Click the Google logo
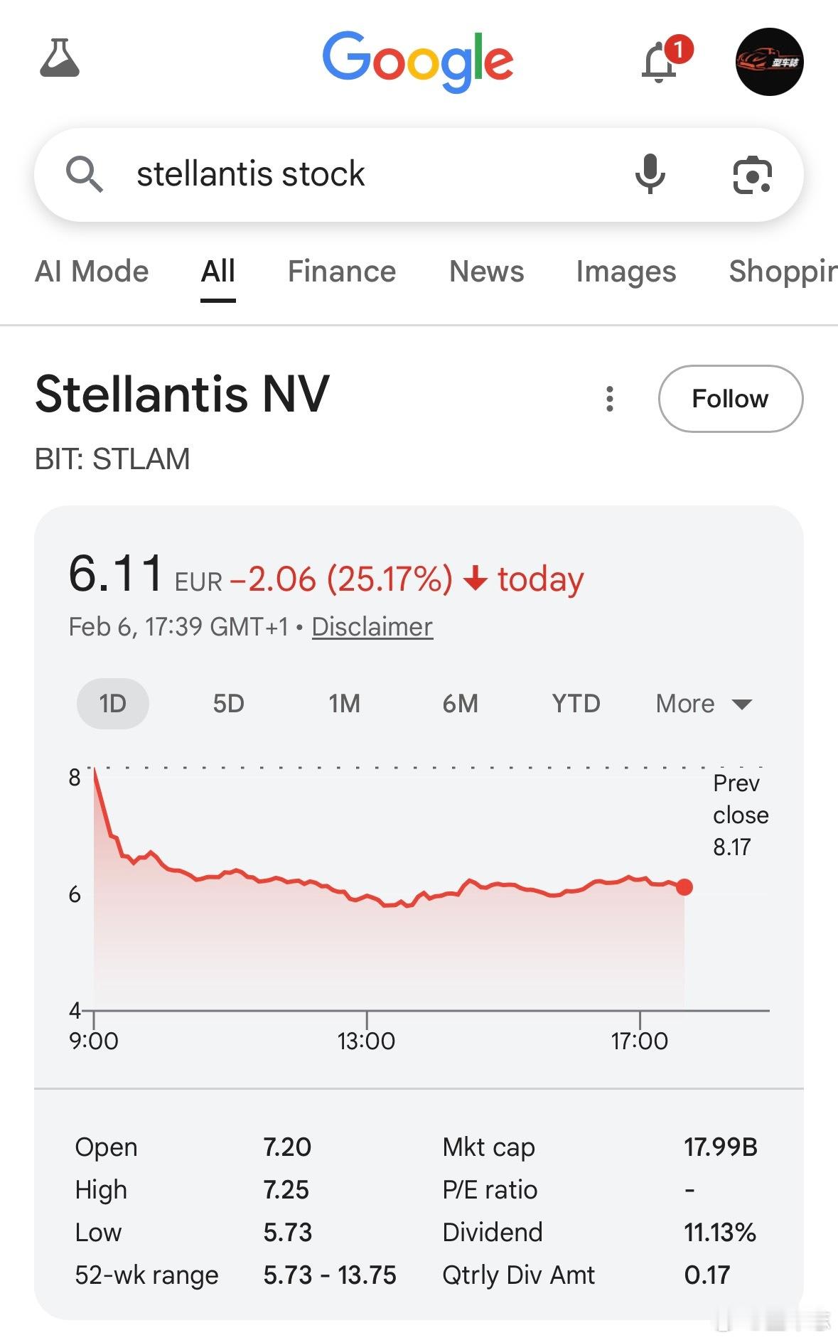The width and height of the screenshot is (838, 1340). click(x=418, y=62)
